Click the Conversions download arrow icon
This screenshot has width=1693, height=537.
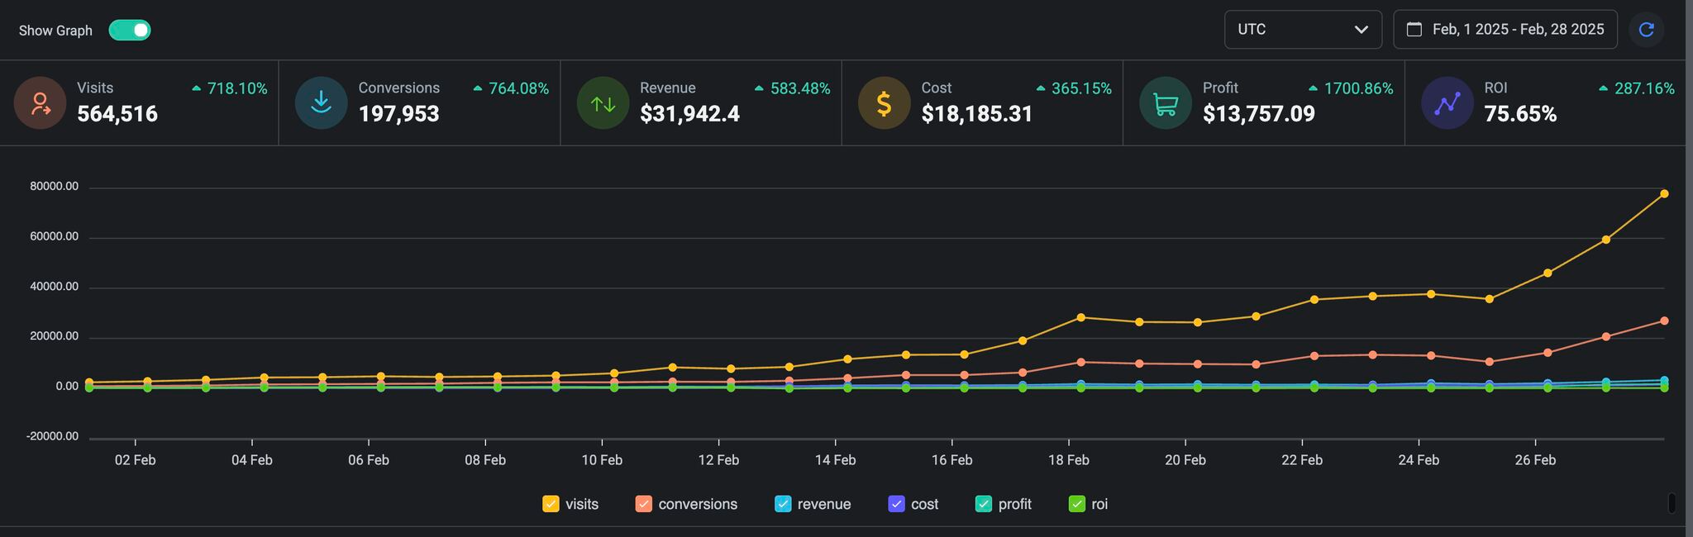coord(321,103)
